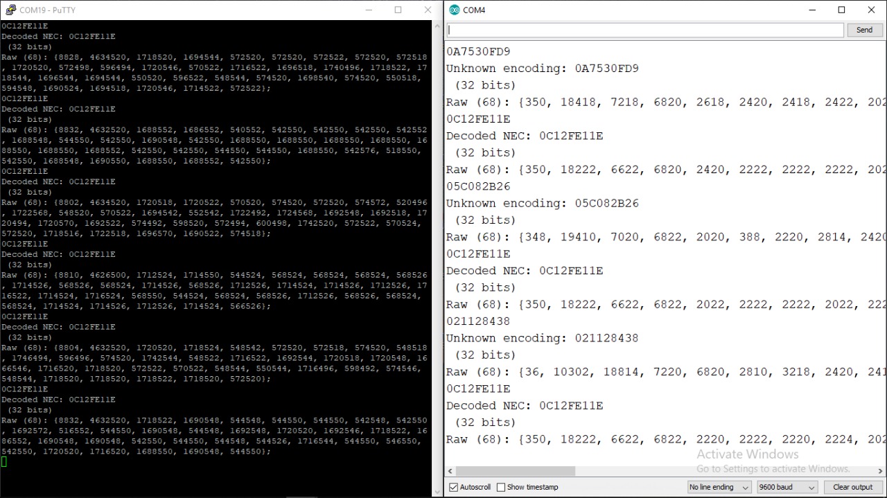Enable the Show timestamp checkbox
This screenshot has width=887, height=498.
point(502,487)
